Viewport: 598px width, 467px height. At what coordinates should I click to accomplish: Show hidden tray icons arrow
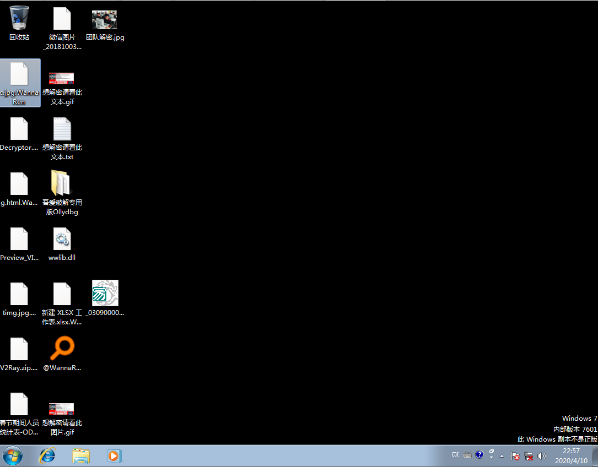(502, 456)
